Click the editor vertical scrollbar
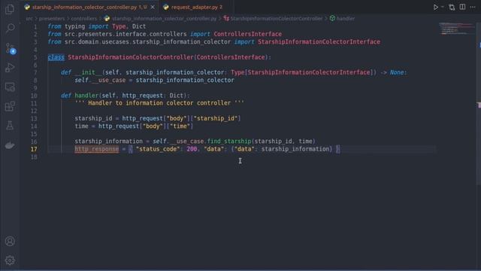This screenshot has width=481, height=271. 479,105
